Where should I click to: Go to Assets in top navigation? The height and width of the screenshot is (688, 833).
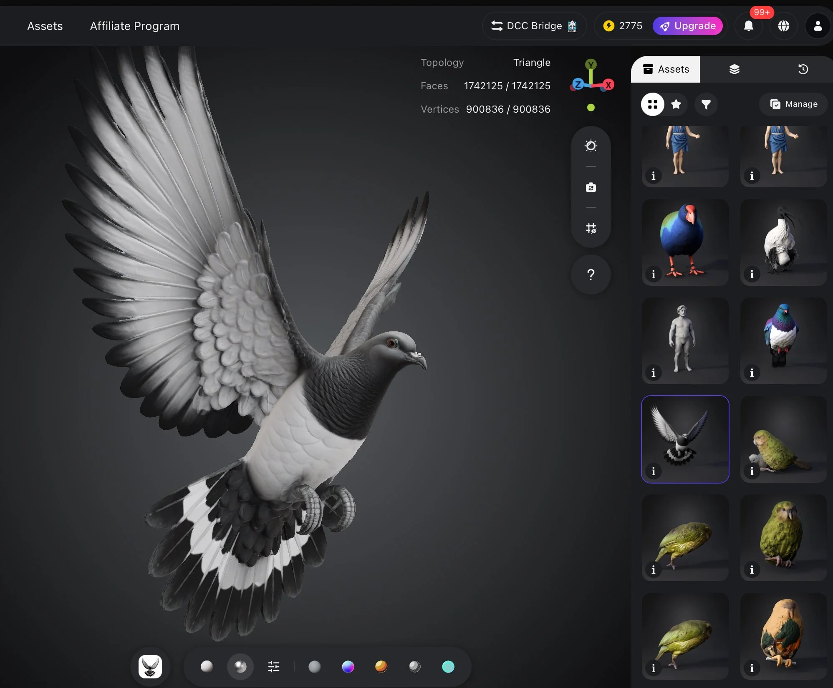coord(45,26)
